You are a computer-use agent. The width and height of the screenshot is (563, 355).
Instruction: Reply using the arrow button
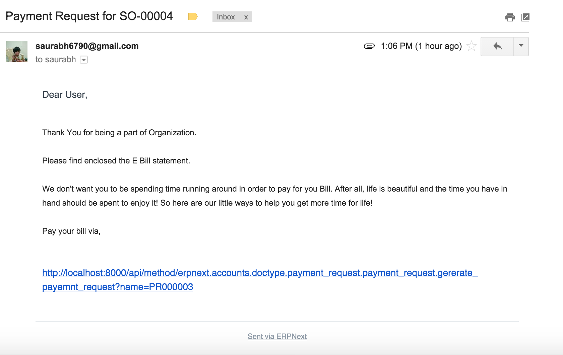click(x=497, y=46)
